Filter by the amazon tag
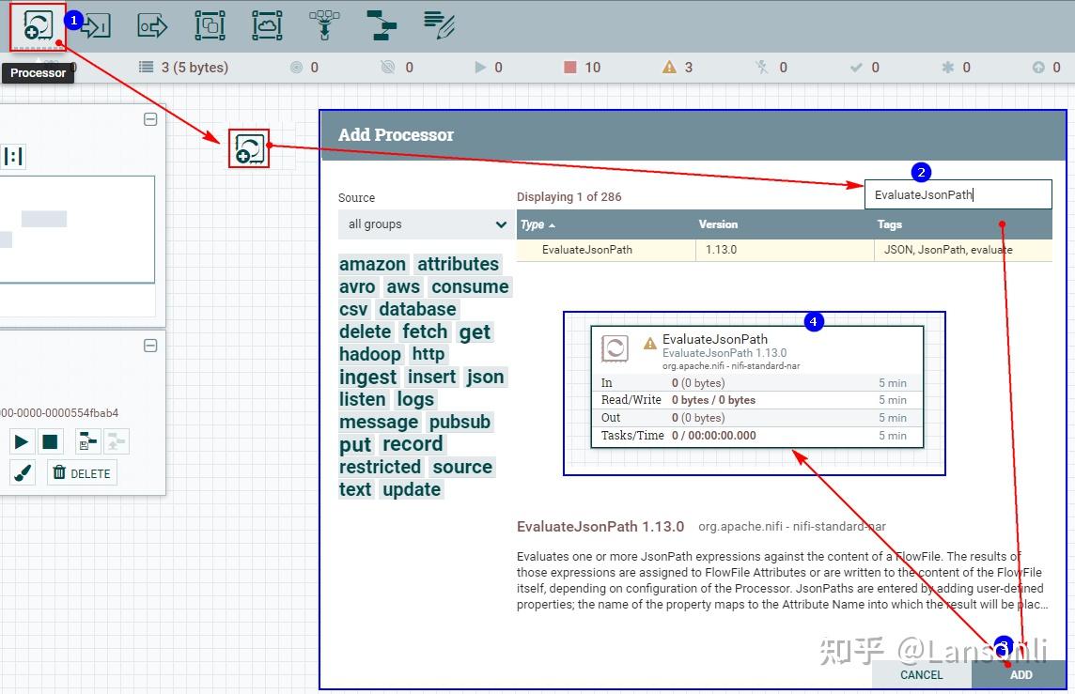Screen dimensions: 1075x694 372,265
